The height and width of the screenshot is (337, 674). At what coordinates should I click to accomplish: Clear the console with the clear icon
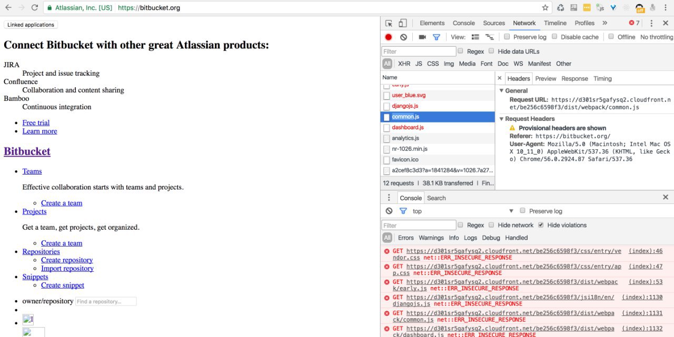389,211
